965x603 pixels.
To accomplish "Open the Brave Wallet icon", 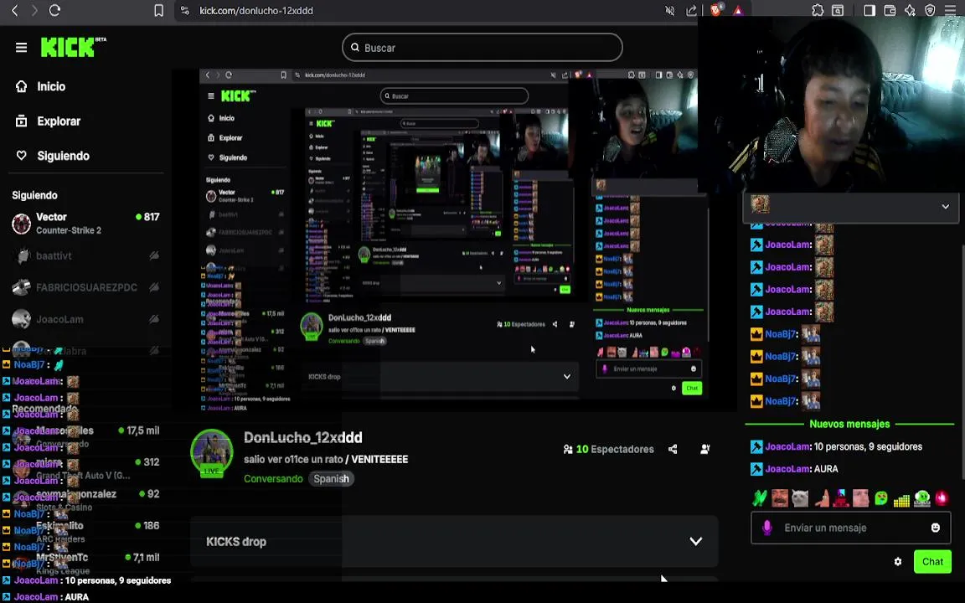I will (x=890, y=10).
